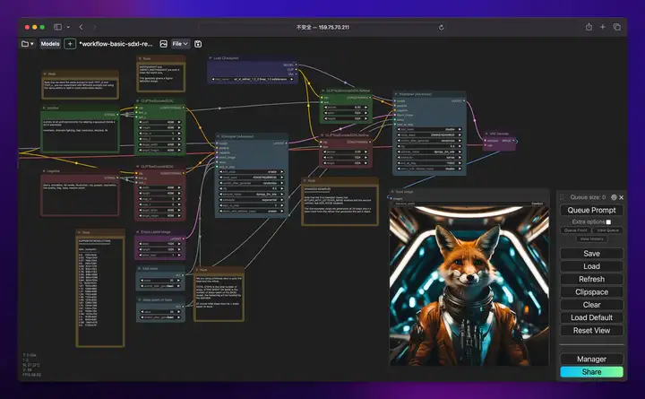
Task: Show the Safari tab overview icon
Action: tap(616, 27)
